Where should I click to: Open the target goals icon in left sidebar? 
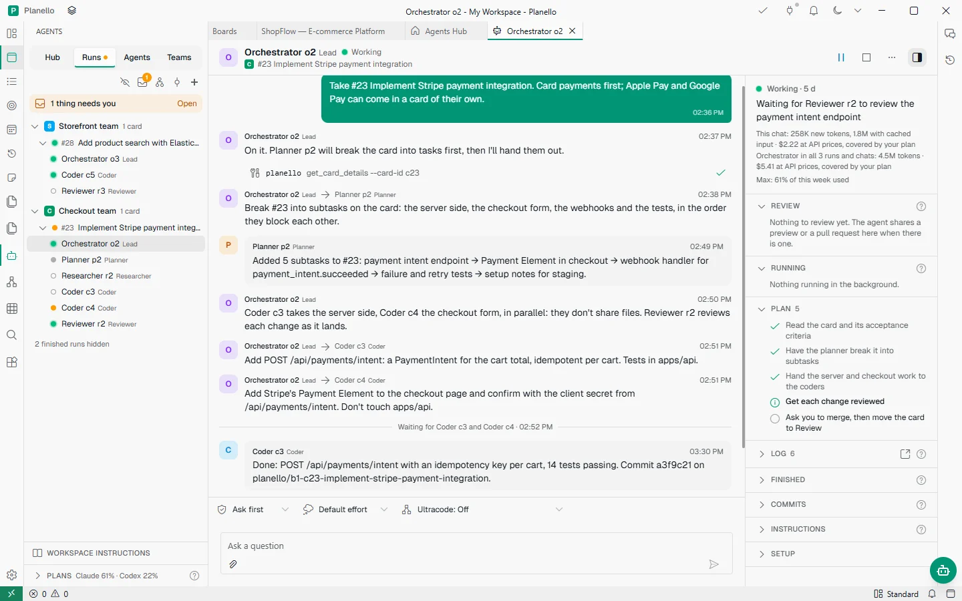pos(11,106)
